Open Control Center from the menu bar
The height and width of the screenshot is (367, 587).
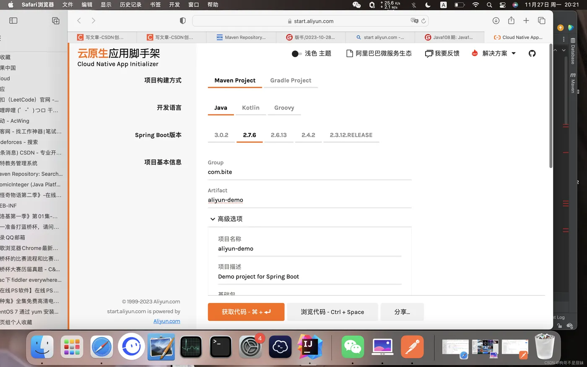[502, 5]
